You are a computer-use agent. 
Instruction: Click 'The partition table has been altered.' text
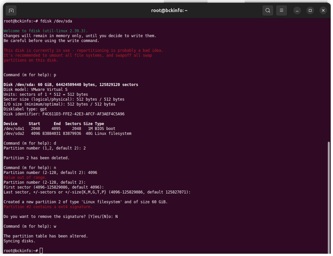pos(46,236)
